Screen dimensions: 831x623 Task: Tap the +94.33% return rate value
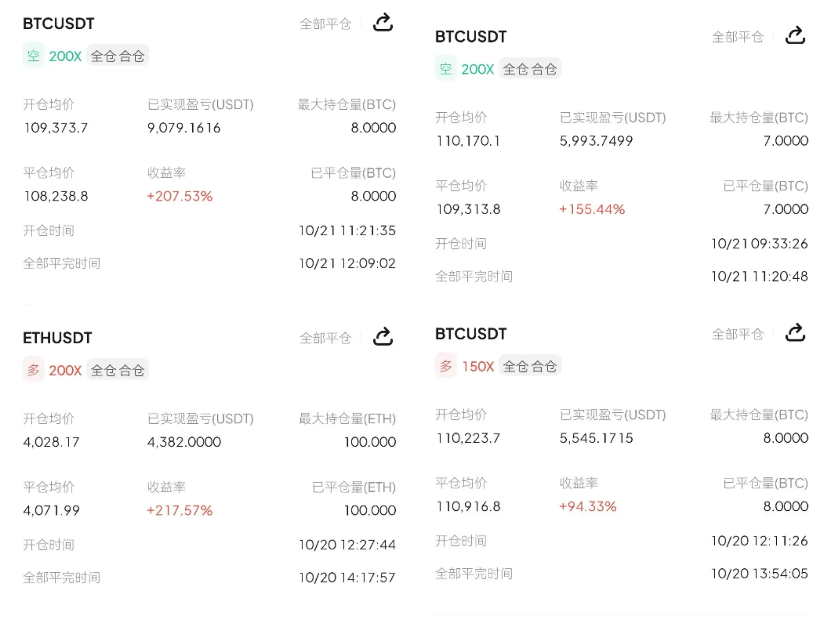tap(588, 506)
